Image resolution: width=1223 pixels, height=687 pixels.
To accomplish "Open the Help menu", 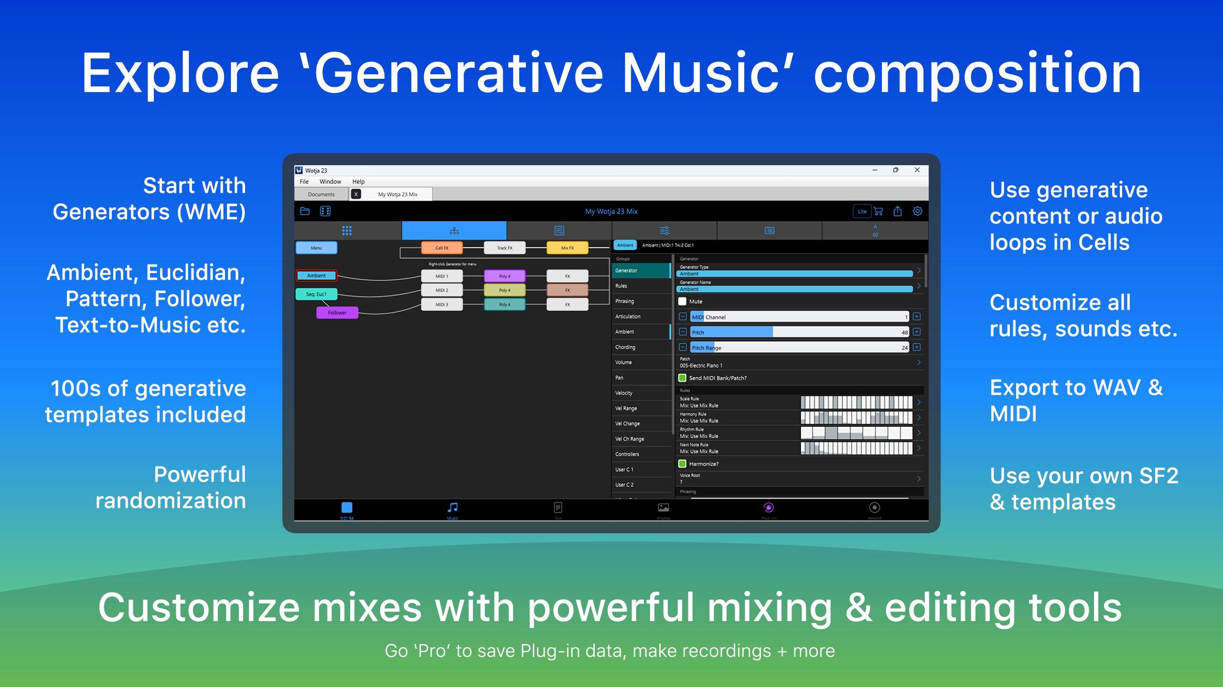I will pos(358,181).
